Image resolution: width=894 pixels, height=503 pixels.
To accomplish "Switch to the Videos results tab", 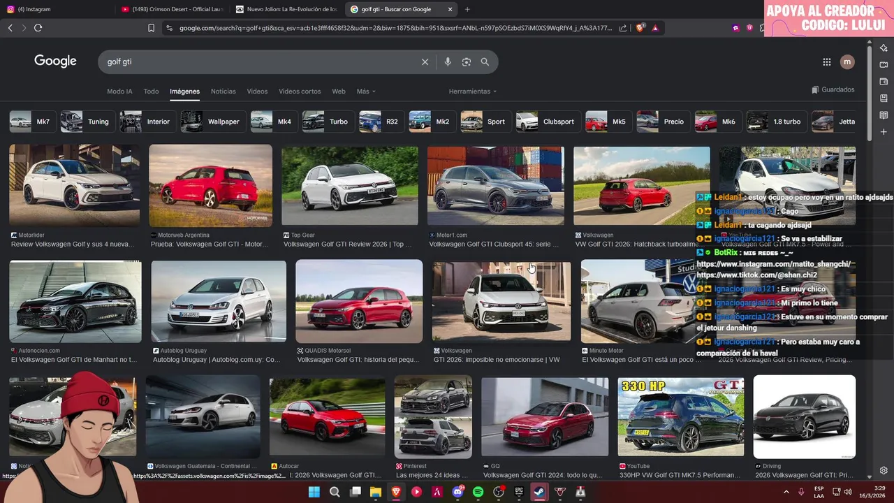I will [257, 92].
